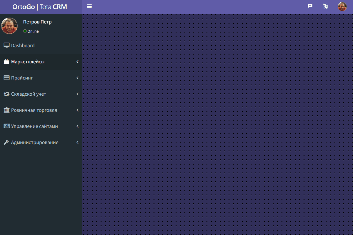Viewport: 353px width, 235px height.
Task: Click the OrtoGo TotalCRM logo link
Action: coord(40,7)
